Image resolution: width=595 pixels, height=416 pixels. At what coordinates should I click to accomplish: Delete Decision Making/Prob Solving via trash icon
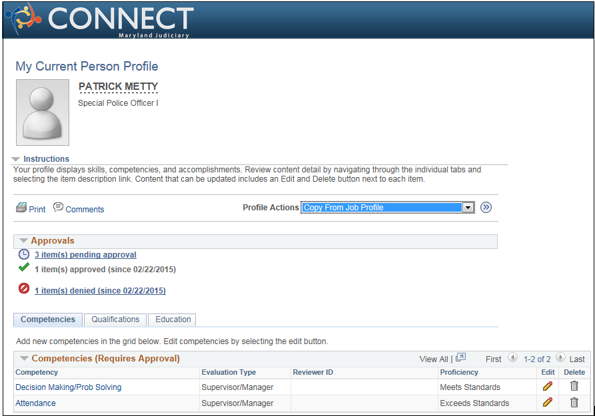(x=574, y=386)
